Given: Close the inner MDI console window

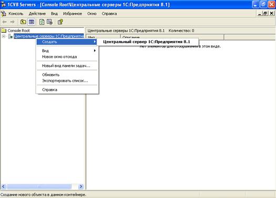Looking at the screenshot, I should point(271,14).
